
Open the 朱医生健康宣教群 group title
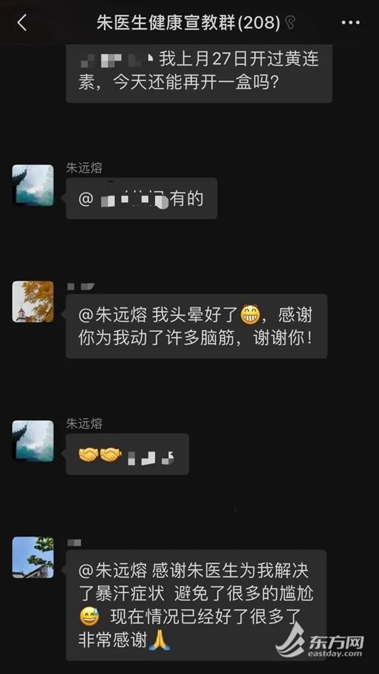188,23
